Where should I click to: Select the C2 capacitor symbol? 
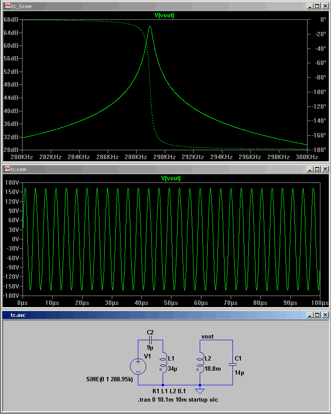pos(150,340)
